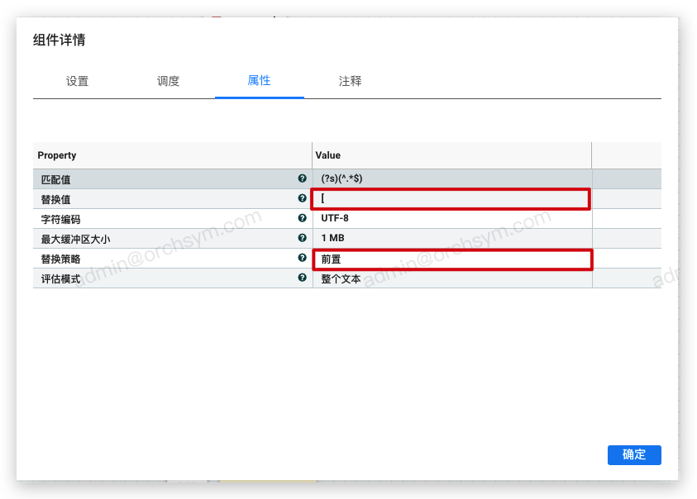Open 评估模式 value showing 整个文本
The image size is (697, 499).
[x=451, y=278]
